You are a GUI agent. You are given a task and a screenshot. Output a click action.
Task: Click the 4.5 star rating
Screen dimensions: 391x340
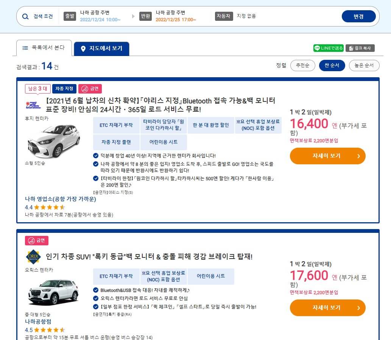coord(45,330)
